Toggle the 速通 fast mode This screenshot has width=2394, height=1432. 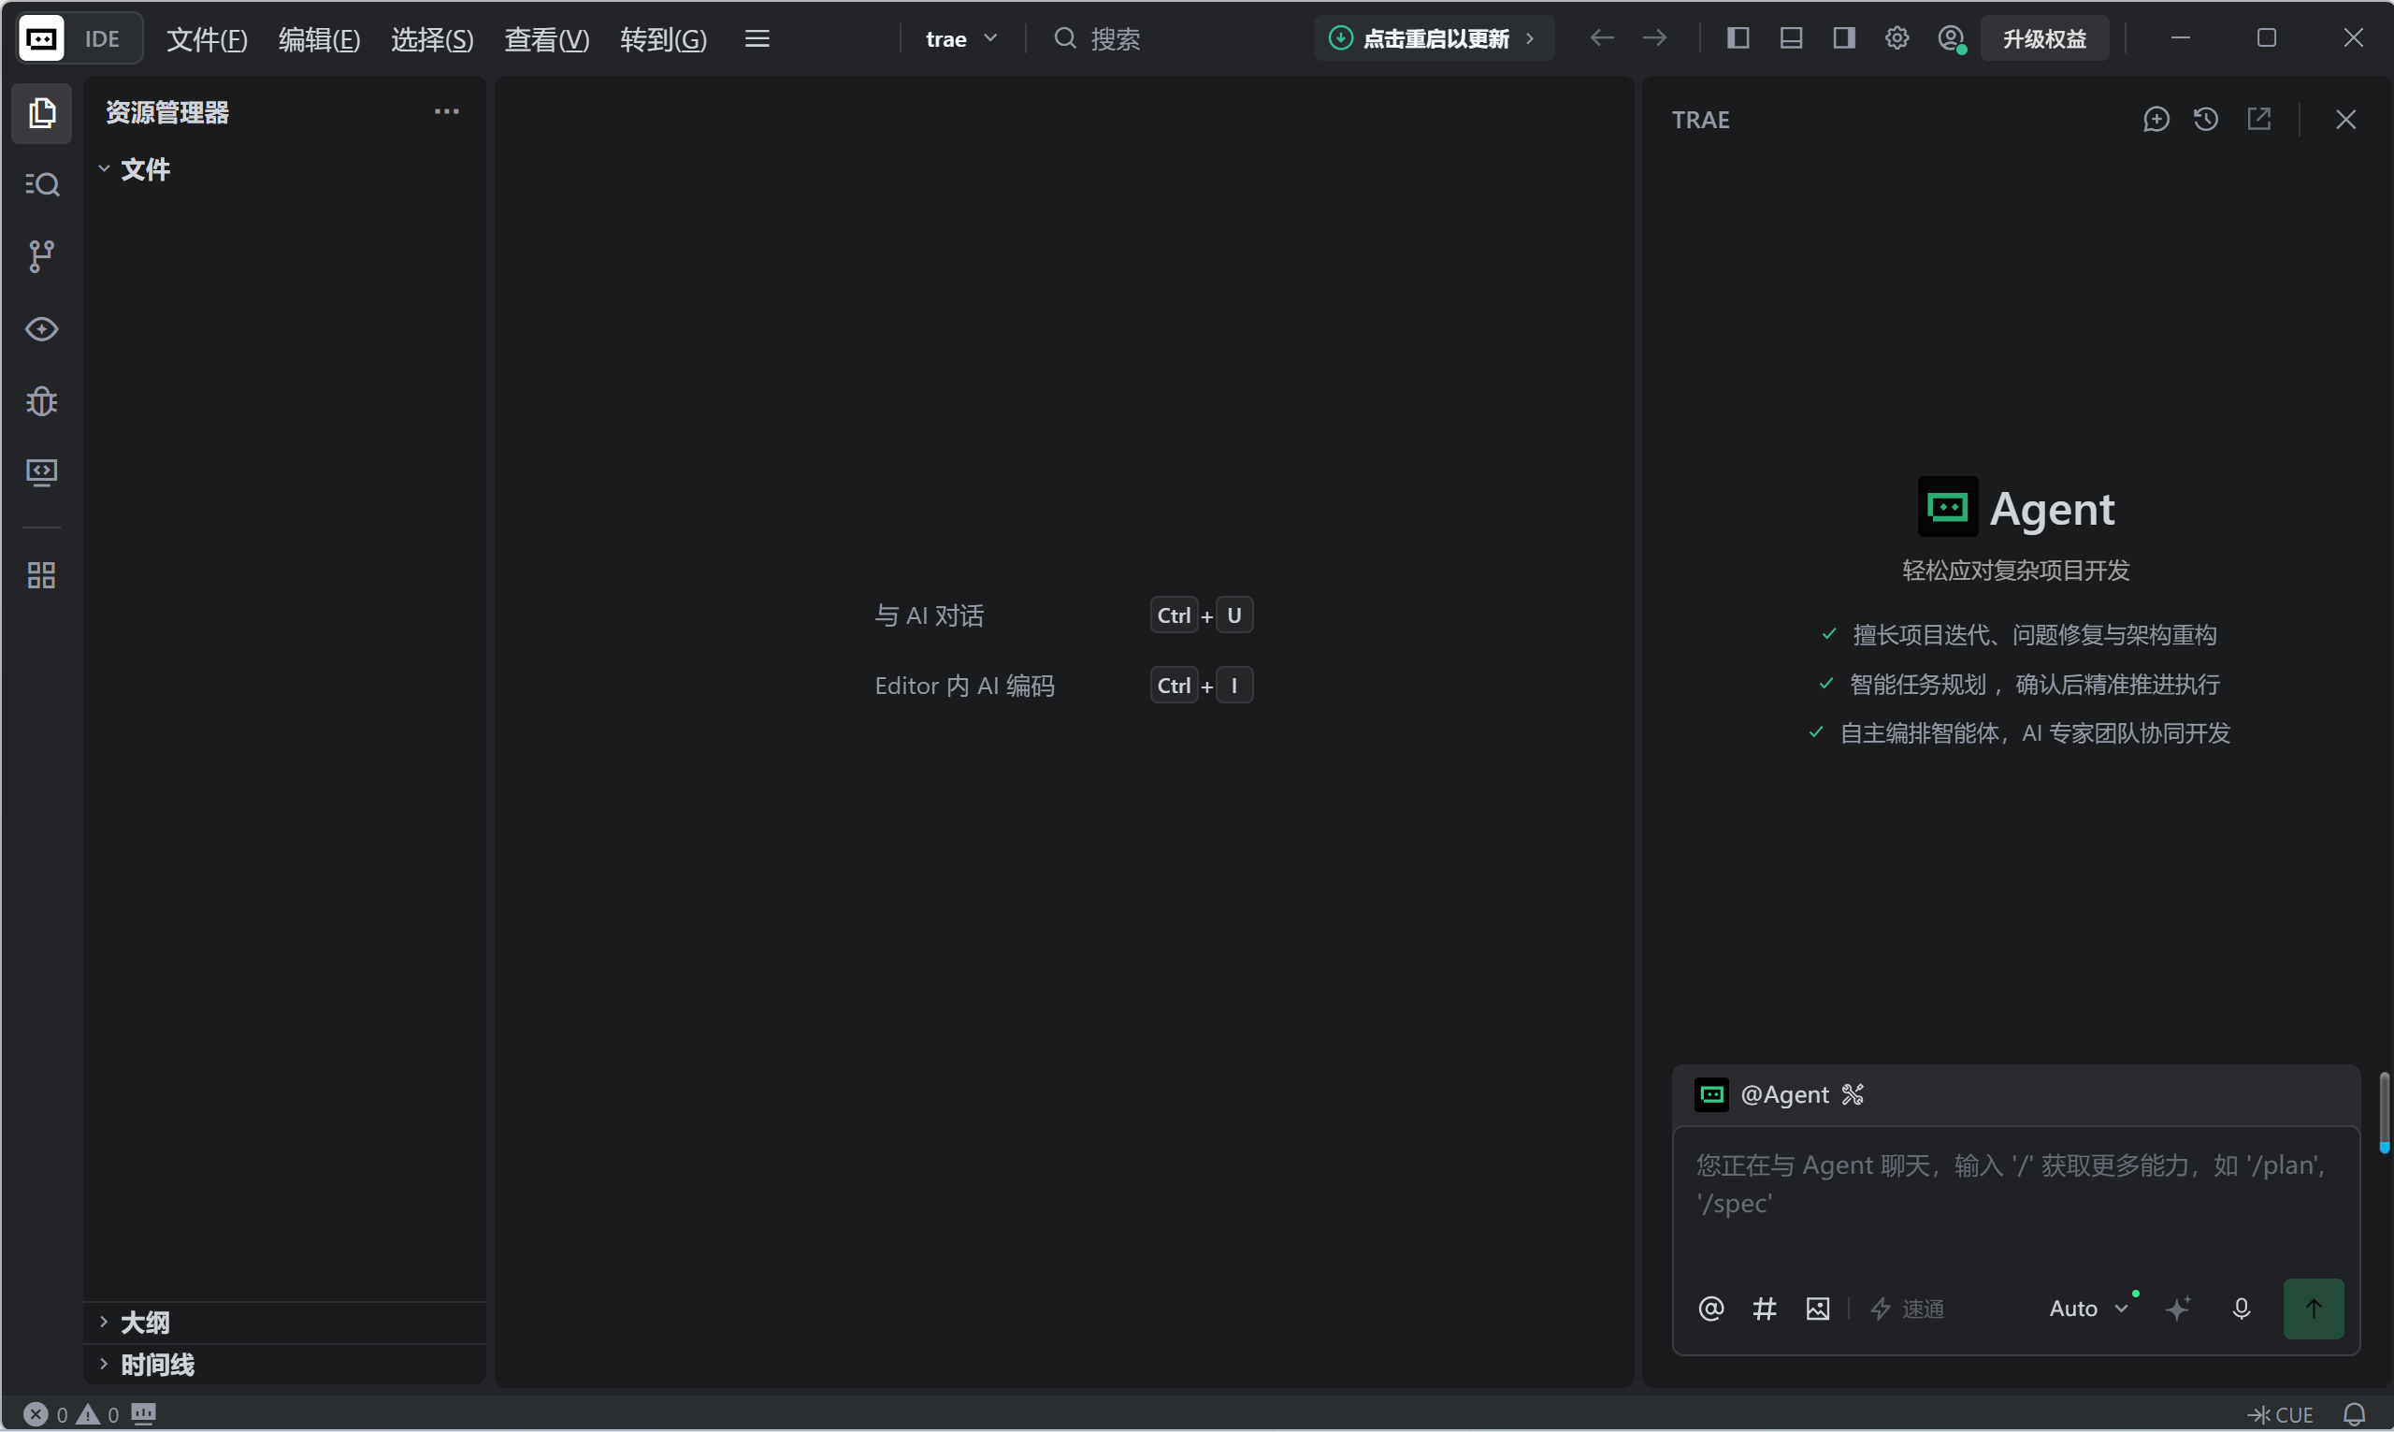[1907, 1309]
